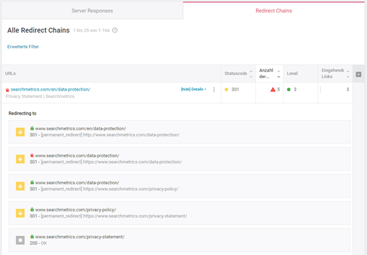The height and width of the screenshot is (255, 367).
Task: Select the Redirect Chains tab
Action: coord(274,11)
